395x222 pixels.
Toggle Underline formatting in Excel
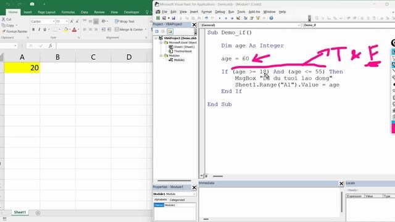click(x=45, y=30)
